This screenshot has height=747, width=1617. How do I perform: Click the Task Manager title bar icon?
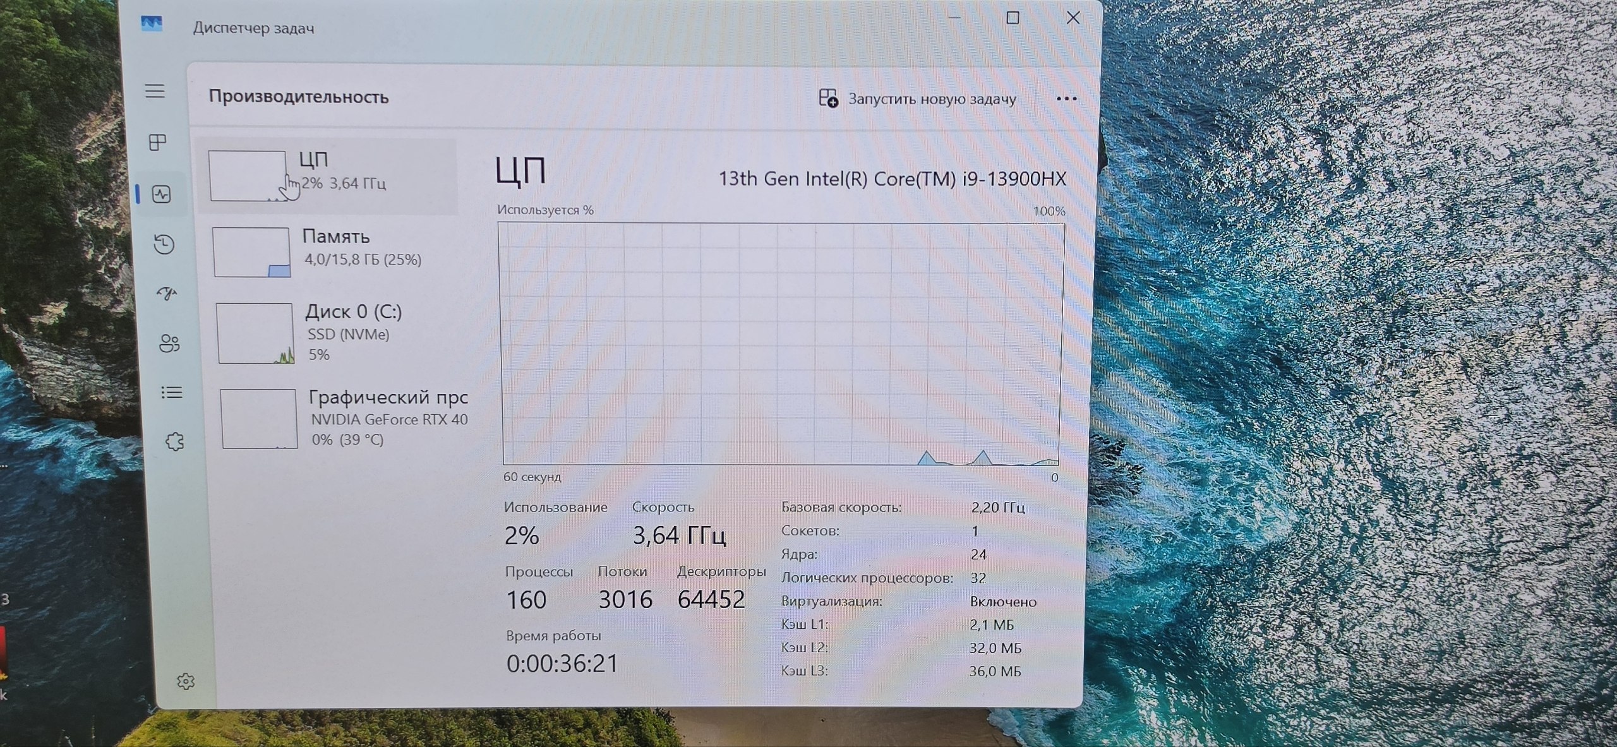point(152,24)
